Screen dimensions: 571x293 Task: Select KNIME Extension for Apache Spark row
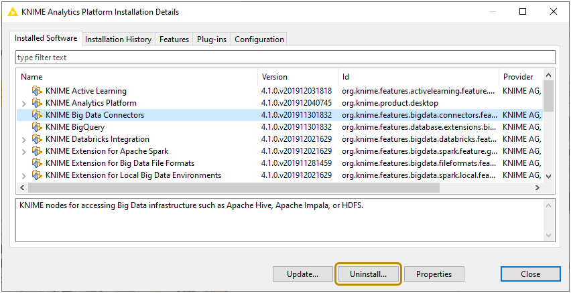(279, 151)
